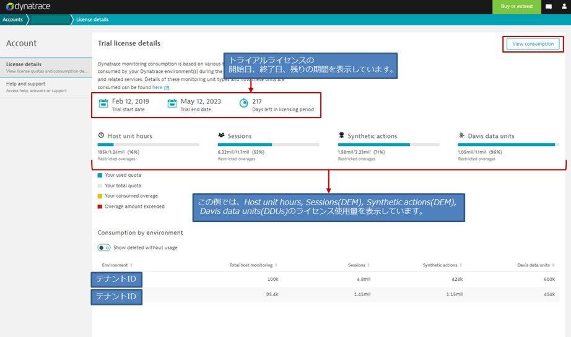Click the Trial end date calendar icon
This screenshot has height=337, width=571.
172,103
